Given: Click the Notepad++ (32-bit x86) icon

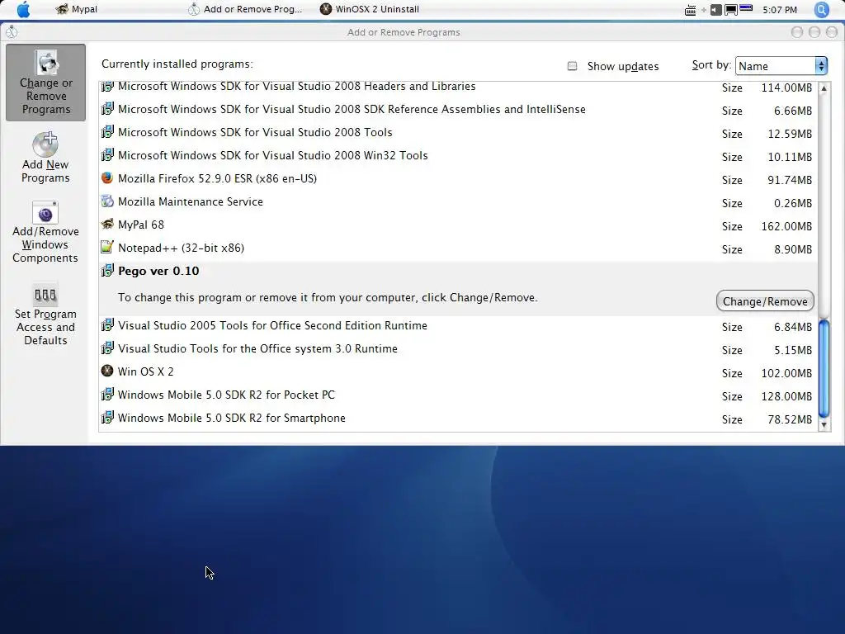Looking at the screenshot, I should tap(107, 248).
